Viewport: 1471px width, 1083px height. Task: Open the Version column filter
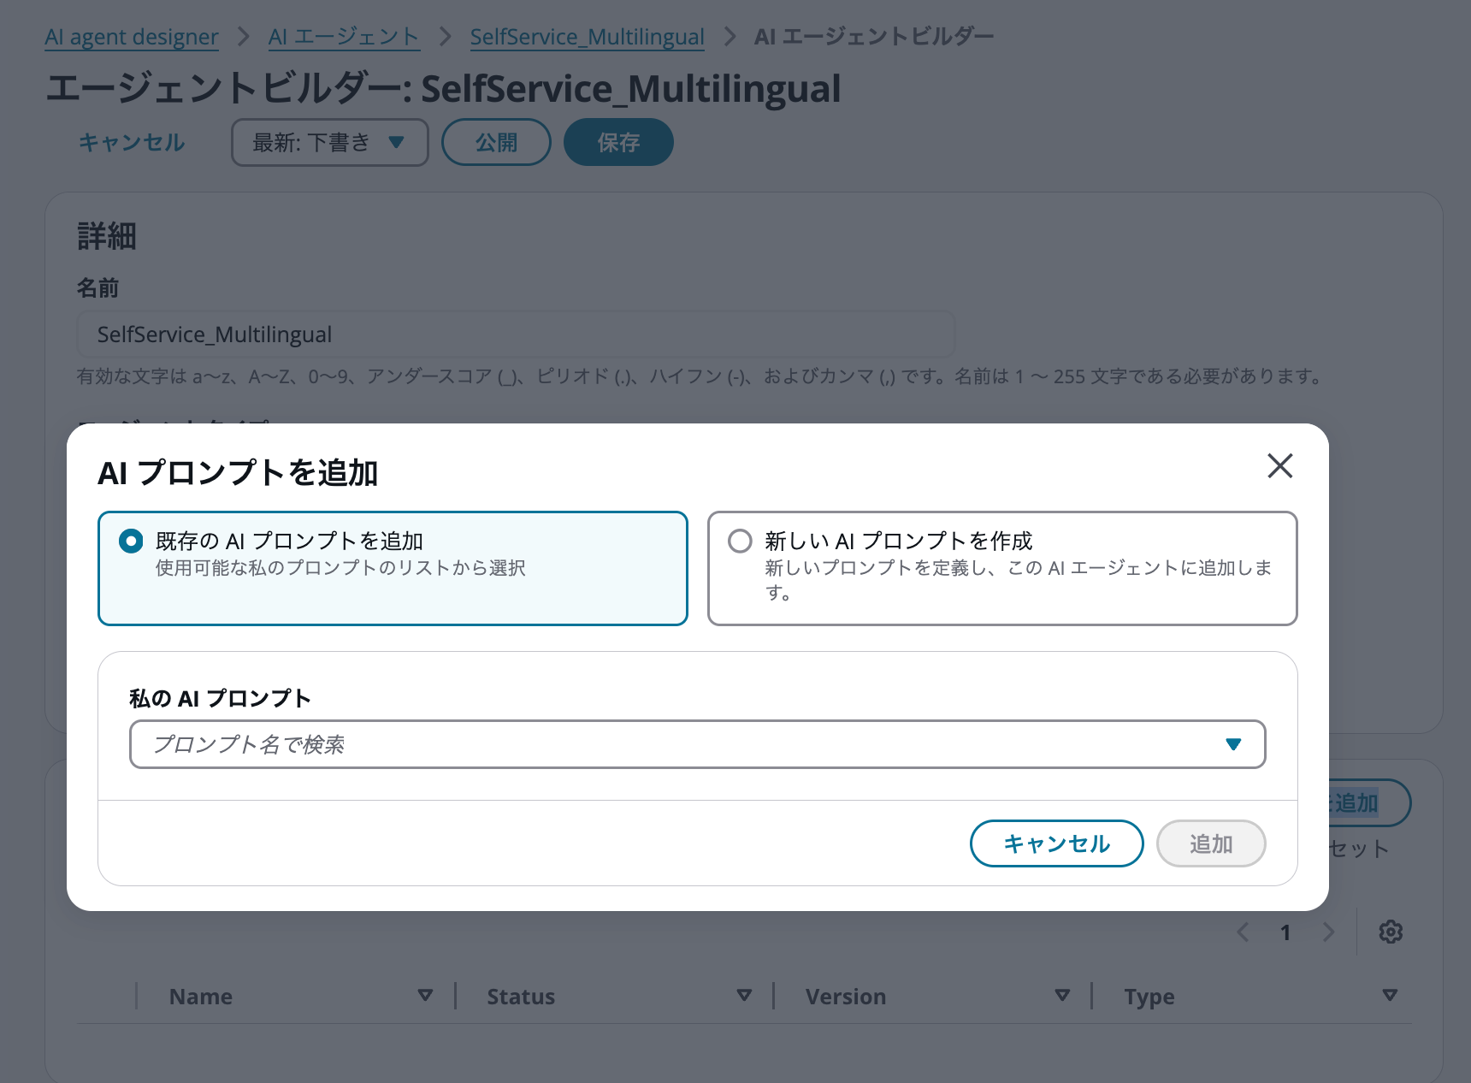(1063, 996)
